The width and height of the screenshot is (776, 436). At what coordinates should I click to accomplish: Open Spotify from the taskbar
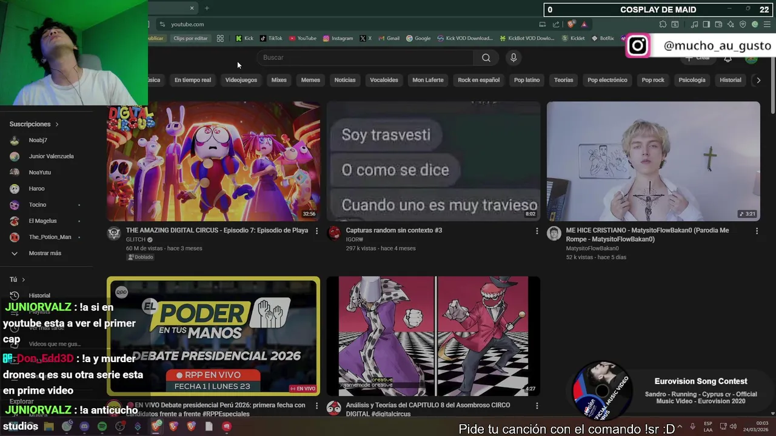coord(102,426)
